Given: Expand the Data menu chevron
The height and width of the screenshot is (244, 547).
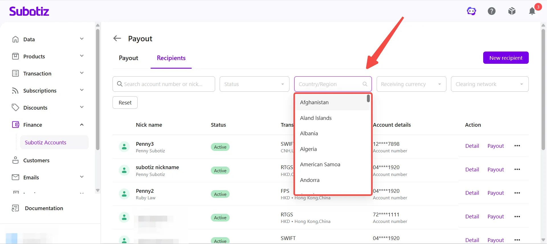Looking at the screenshot, I should [x=82, y=39].
